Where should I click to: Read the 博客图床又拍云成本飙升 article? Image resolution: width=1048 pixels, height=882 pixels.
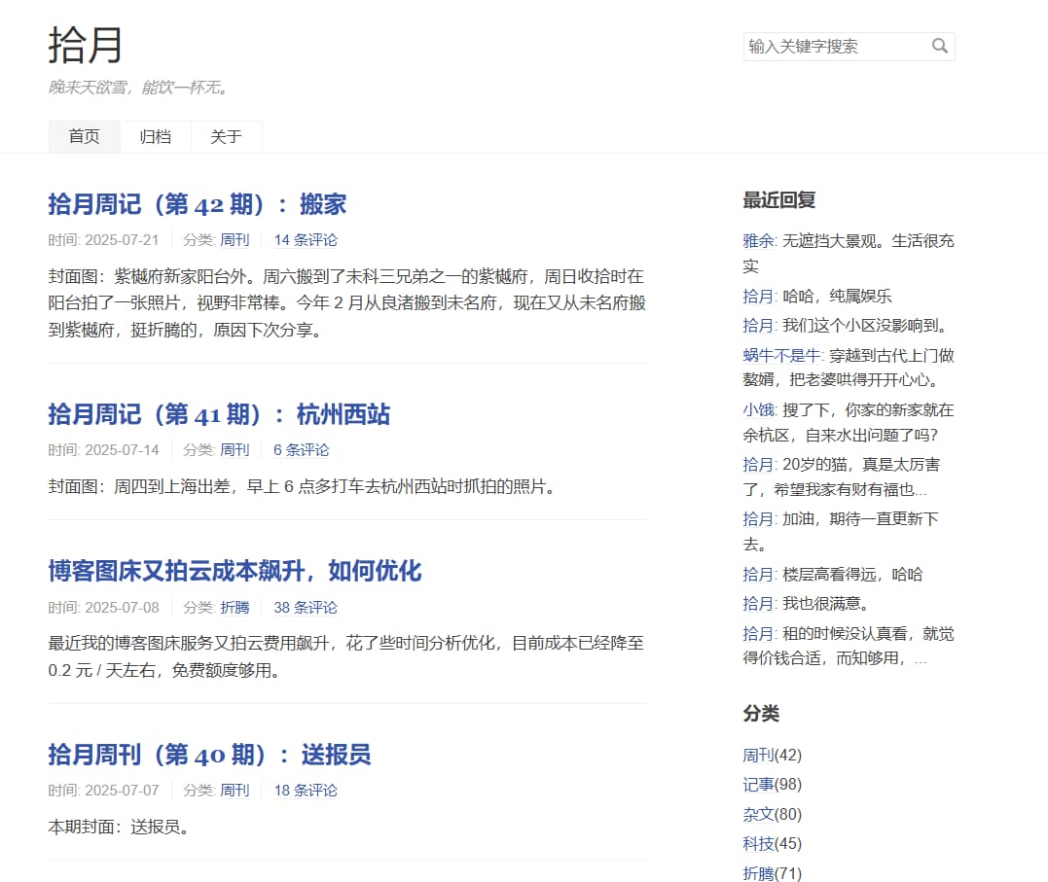(x=235, y=570)
